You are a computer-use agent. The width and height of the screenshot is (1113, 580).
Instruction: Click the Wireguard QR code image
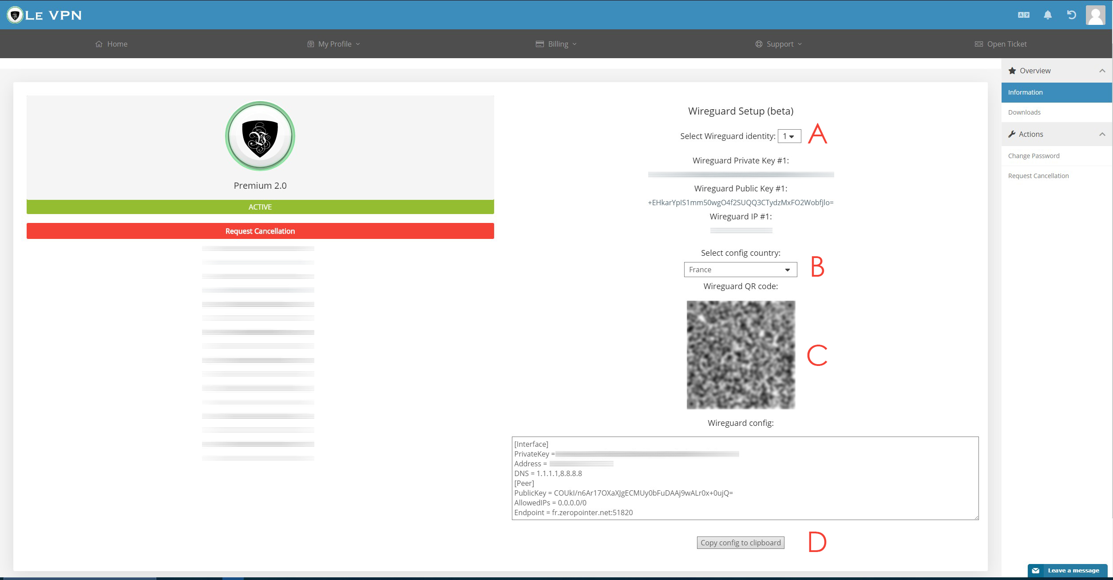[x=741, y=355]
